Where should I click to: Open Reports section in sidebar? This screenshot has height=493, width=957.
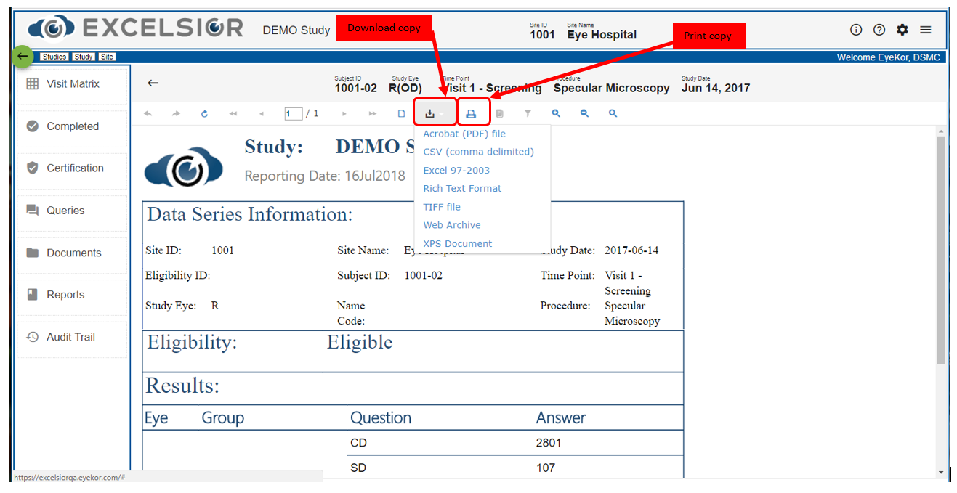tap(72, 294)
